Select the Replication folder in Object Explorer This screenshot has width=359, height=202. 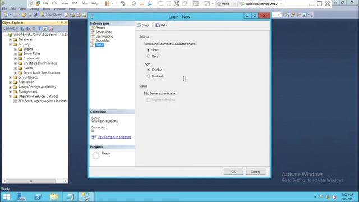coord(26,82)
